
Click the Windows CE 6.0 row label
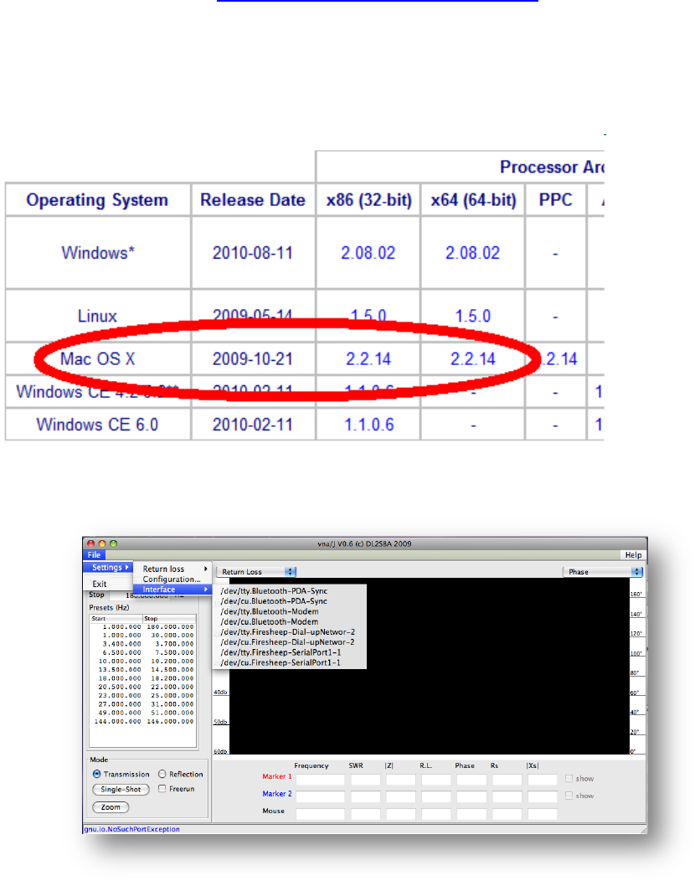click(x=97, y=425)
